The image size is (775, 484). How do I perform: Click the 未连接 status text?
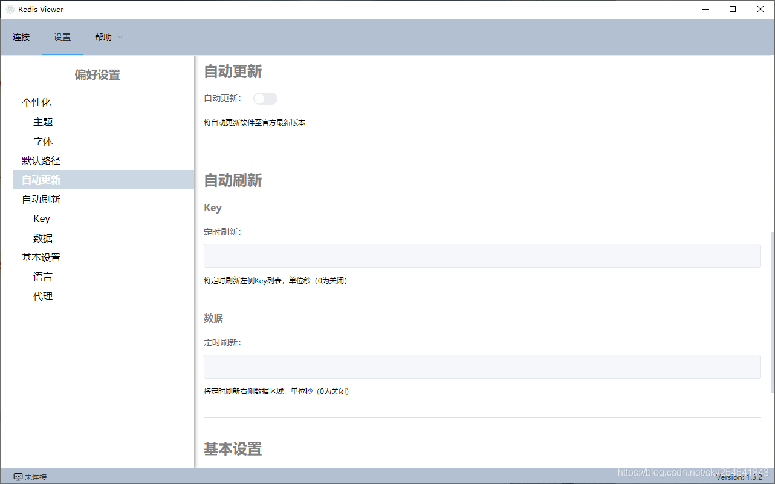(36, 477)
